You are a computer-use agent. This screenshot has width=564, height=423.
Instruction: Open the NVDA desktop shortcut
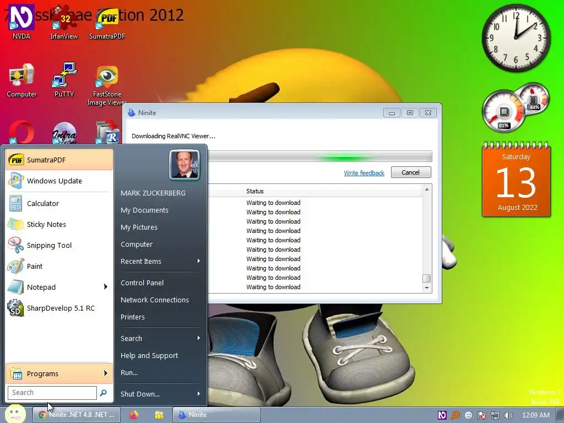(x=21, y=21)
